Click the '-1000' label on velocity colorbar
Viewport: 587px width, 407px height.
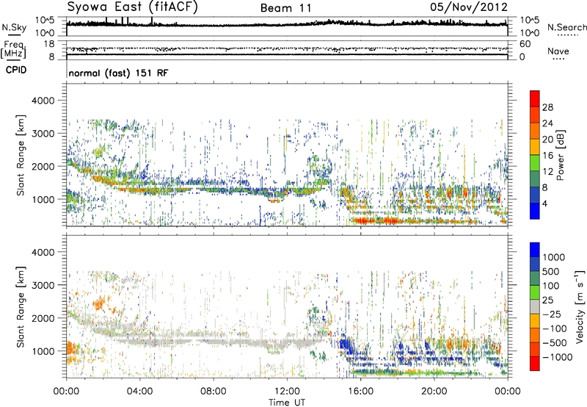557,357
